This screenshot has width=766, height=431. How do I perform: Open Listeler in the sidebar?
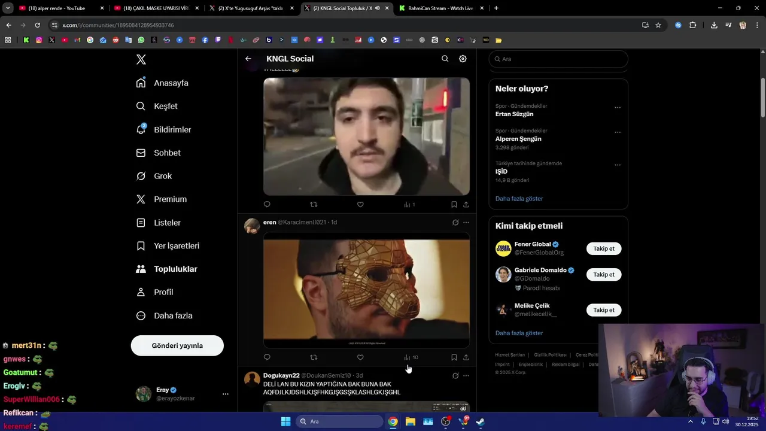(159, 223)
